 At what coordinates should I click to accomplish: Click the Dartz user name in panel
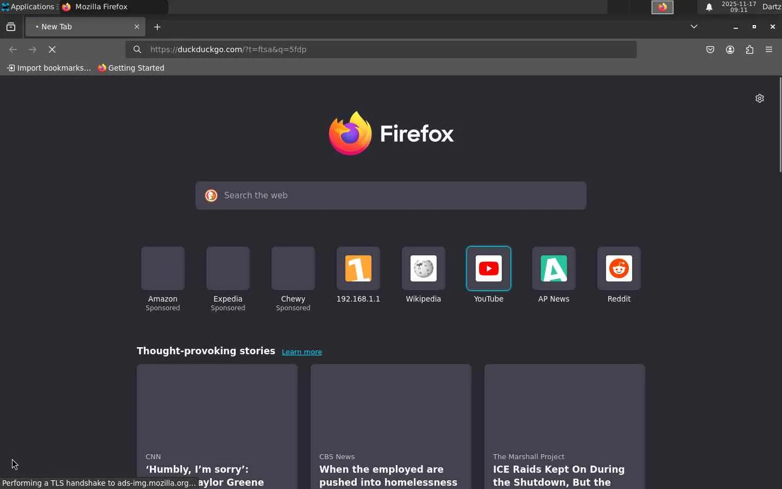[772, 7]
